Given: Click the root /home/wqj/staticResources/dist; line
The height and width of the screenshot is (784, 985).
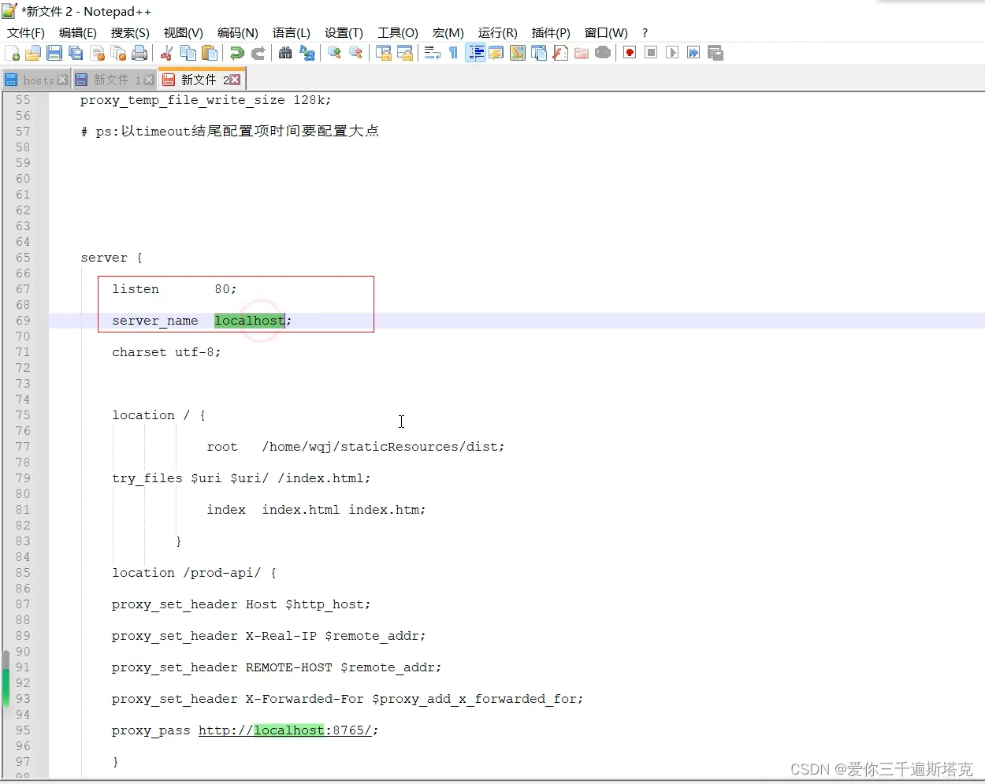Looking at the screenshot, I should [355, 447].
